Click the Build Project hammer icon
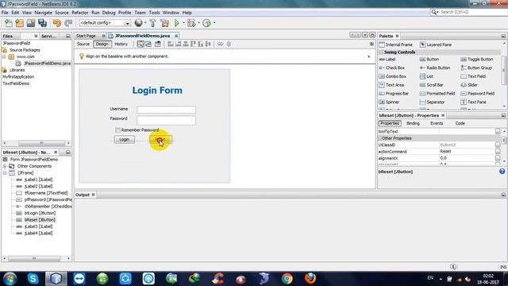This screenshot has width=508, height=286. (152, 23)
